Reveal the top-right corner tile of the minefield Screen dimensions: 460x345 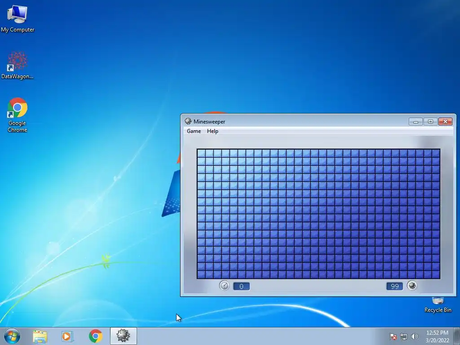click(436, 154)
